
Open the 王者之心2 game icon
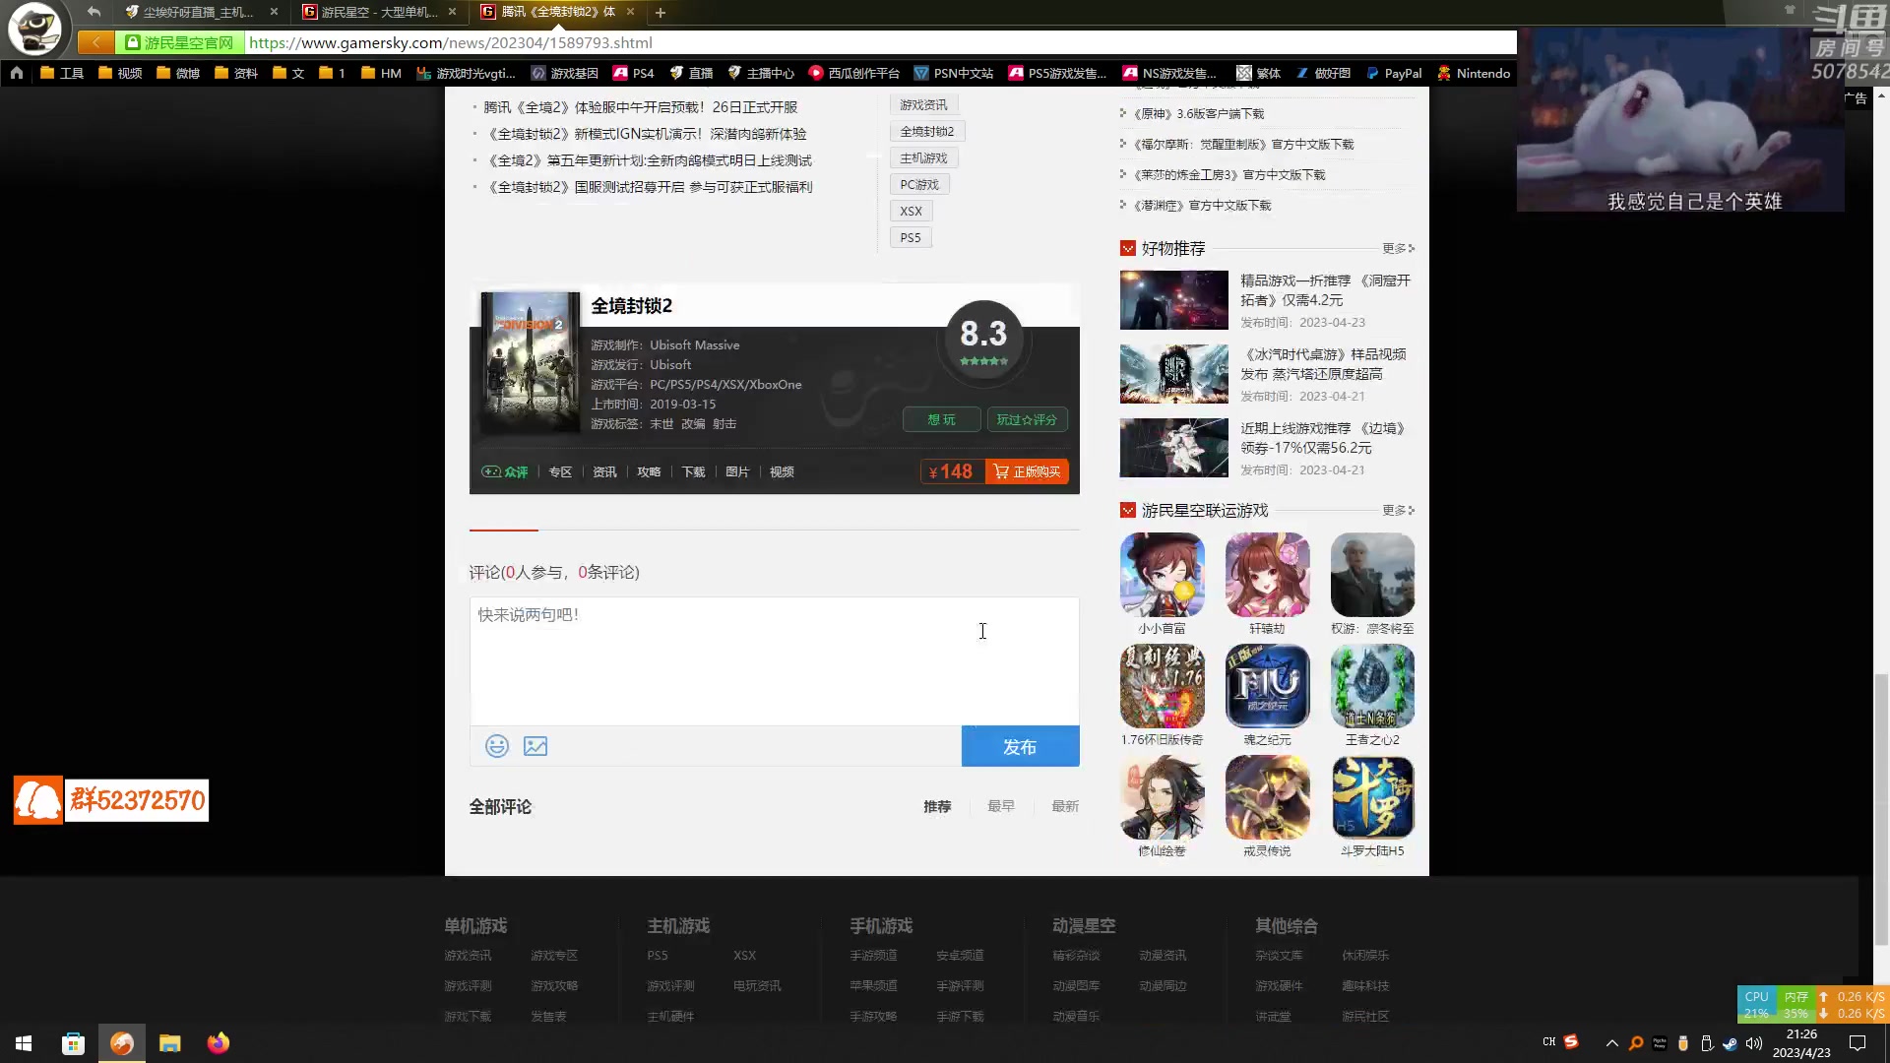point(1372,686)
